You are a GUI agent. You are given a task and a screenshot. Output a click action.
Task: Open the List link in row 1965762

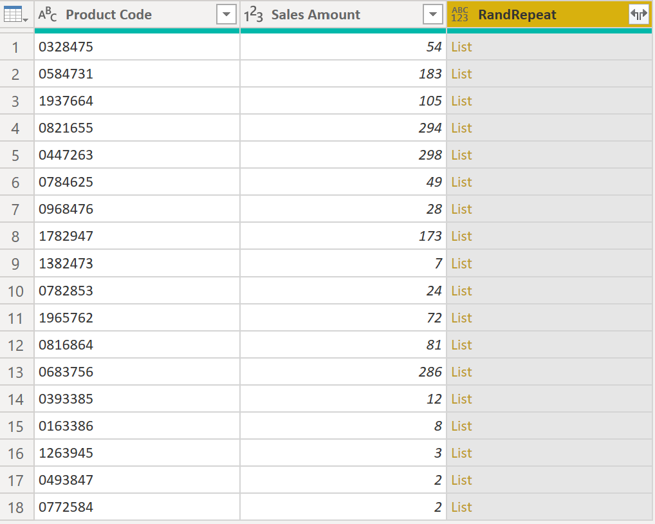461,318
